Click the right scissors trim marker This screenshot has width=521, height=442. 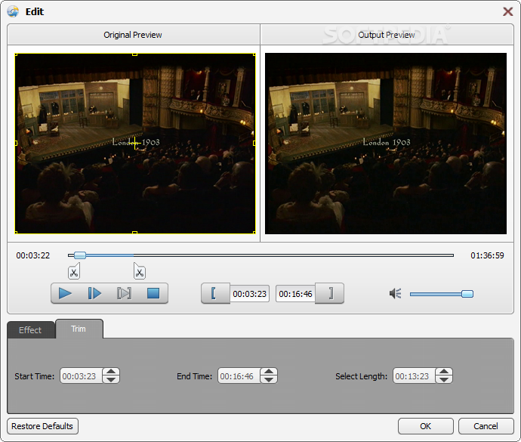pos(140,271)
